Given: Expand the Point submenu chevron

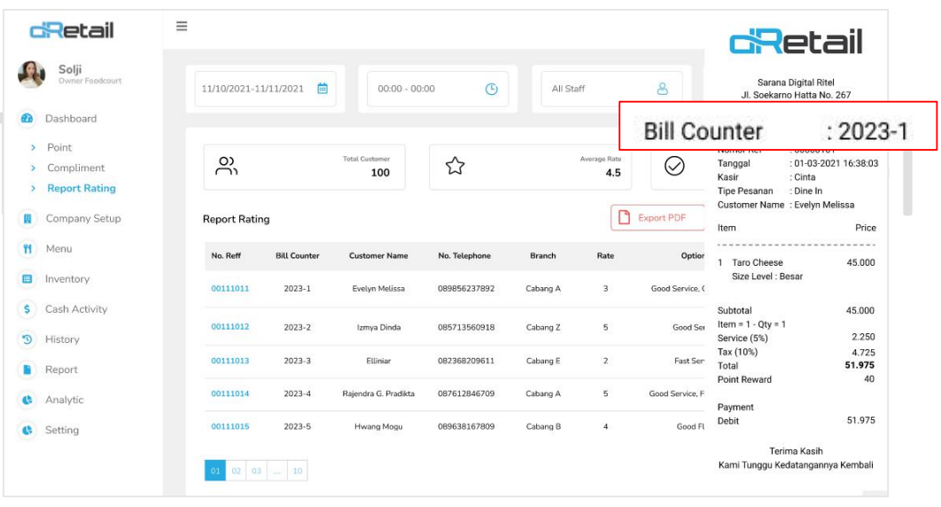Looking at the screenshot, I should [x=34, y=148].
